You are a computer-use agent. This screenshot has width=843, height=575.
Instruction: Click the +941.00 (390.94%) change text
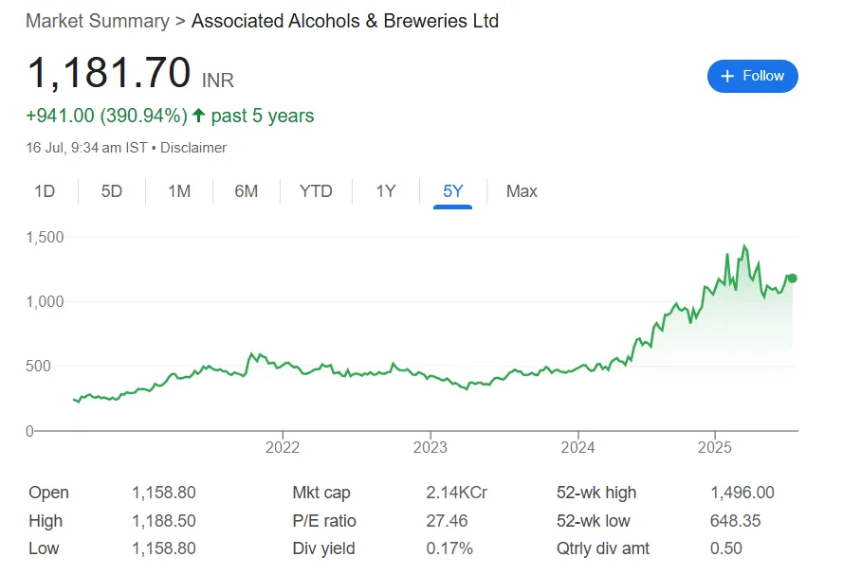[x=106, y=116]
